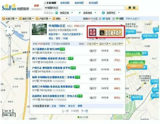
Task: Expand the 选择区域 dropdown
Action: tap(72, 13)
